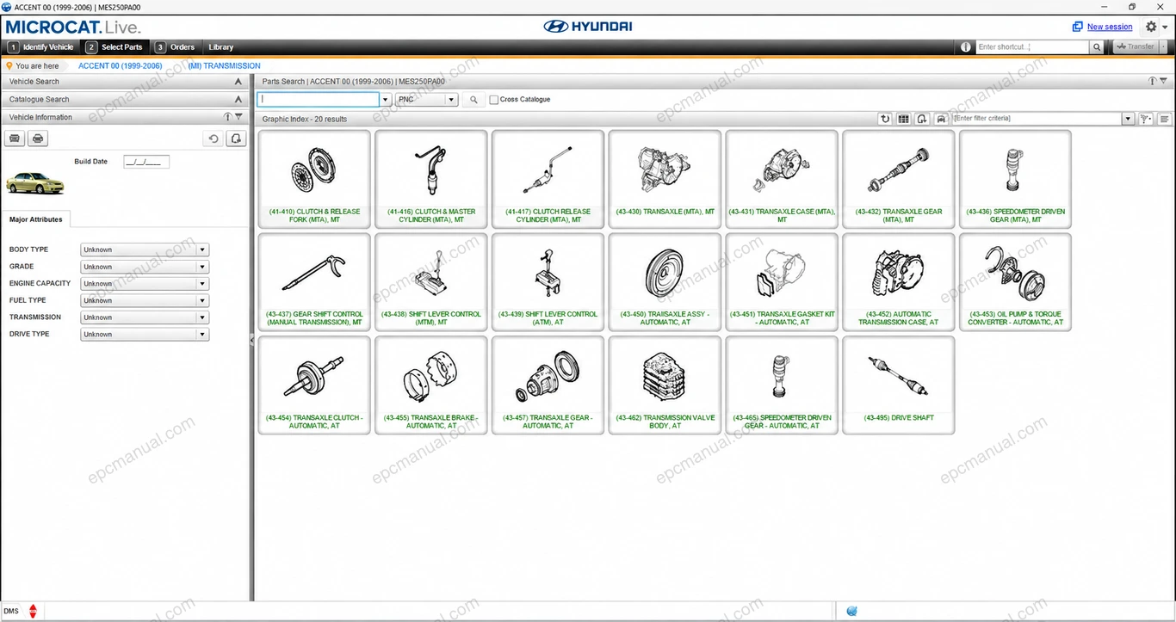Screen dimensions: 1176x622
Task: Click the car filter icon in results toolbar
Action: (941, 119)
